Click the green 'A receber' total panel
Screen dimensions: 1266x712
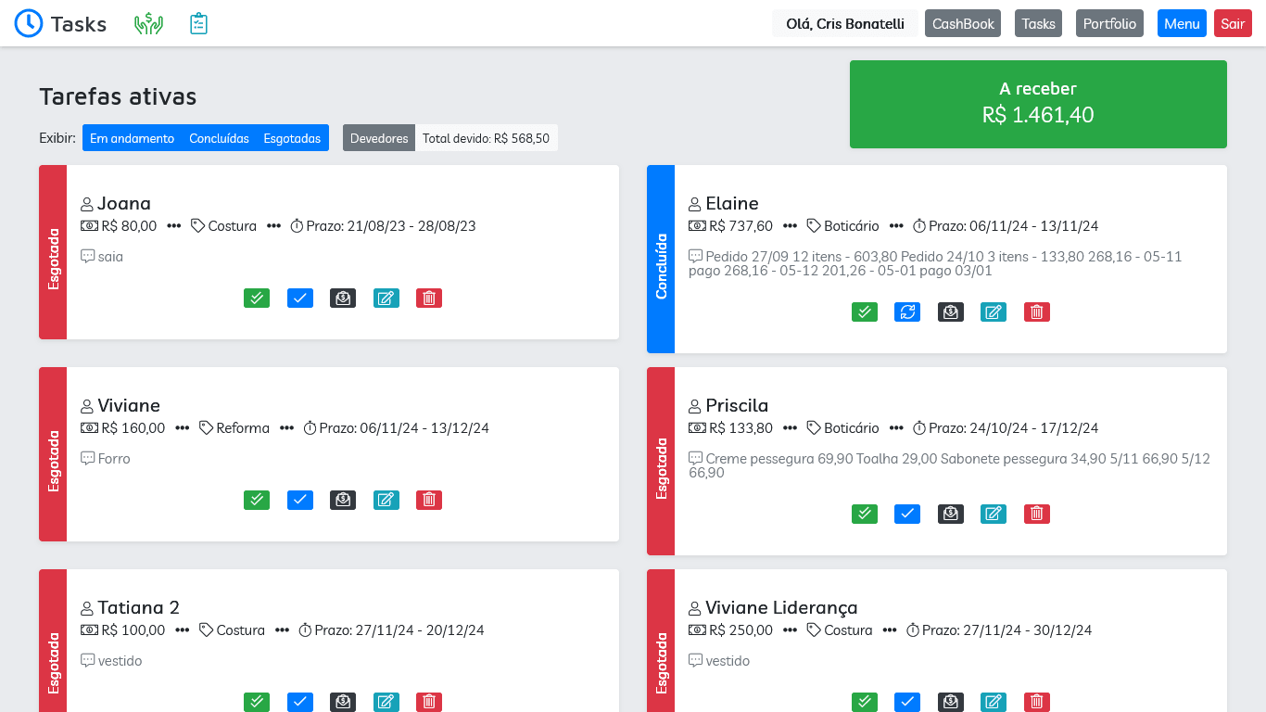pyautogui.click(x=1038, y=104)
